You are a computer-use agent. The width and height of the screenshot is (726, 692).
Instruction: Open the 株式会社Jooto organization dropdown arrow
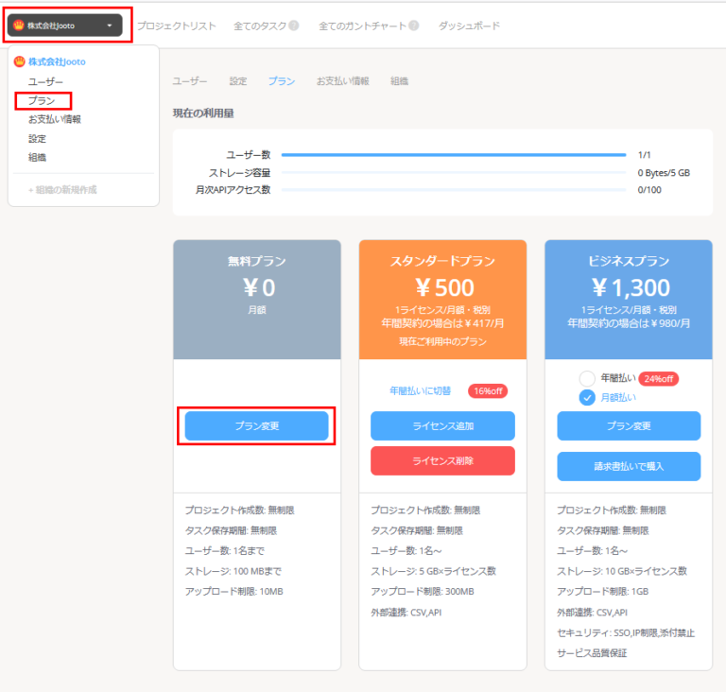[x=110, y=26]
